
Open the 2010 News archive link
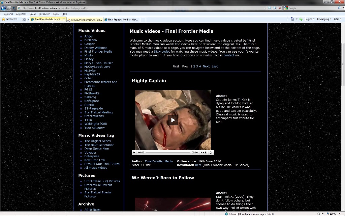[92, 210]
